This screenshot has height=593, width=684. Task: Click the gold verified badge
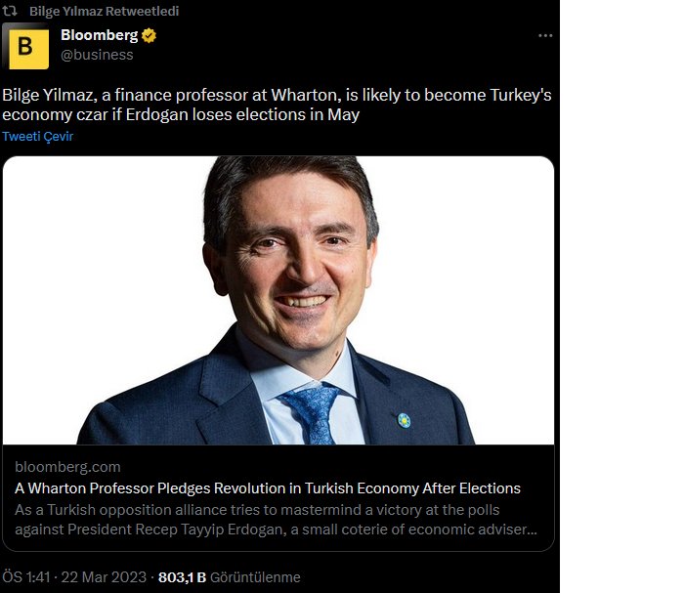150,36
